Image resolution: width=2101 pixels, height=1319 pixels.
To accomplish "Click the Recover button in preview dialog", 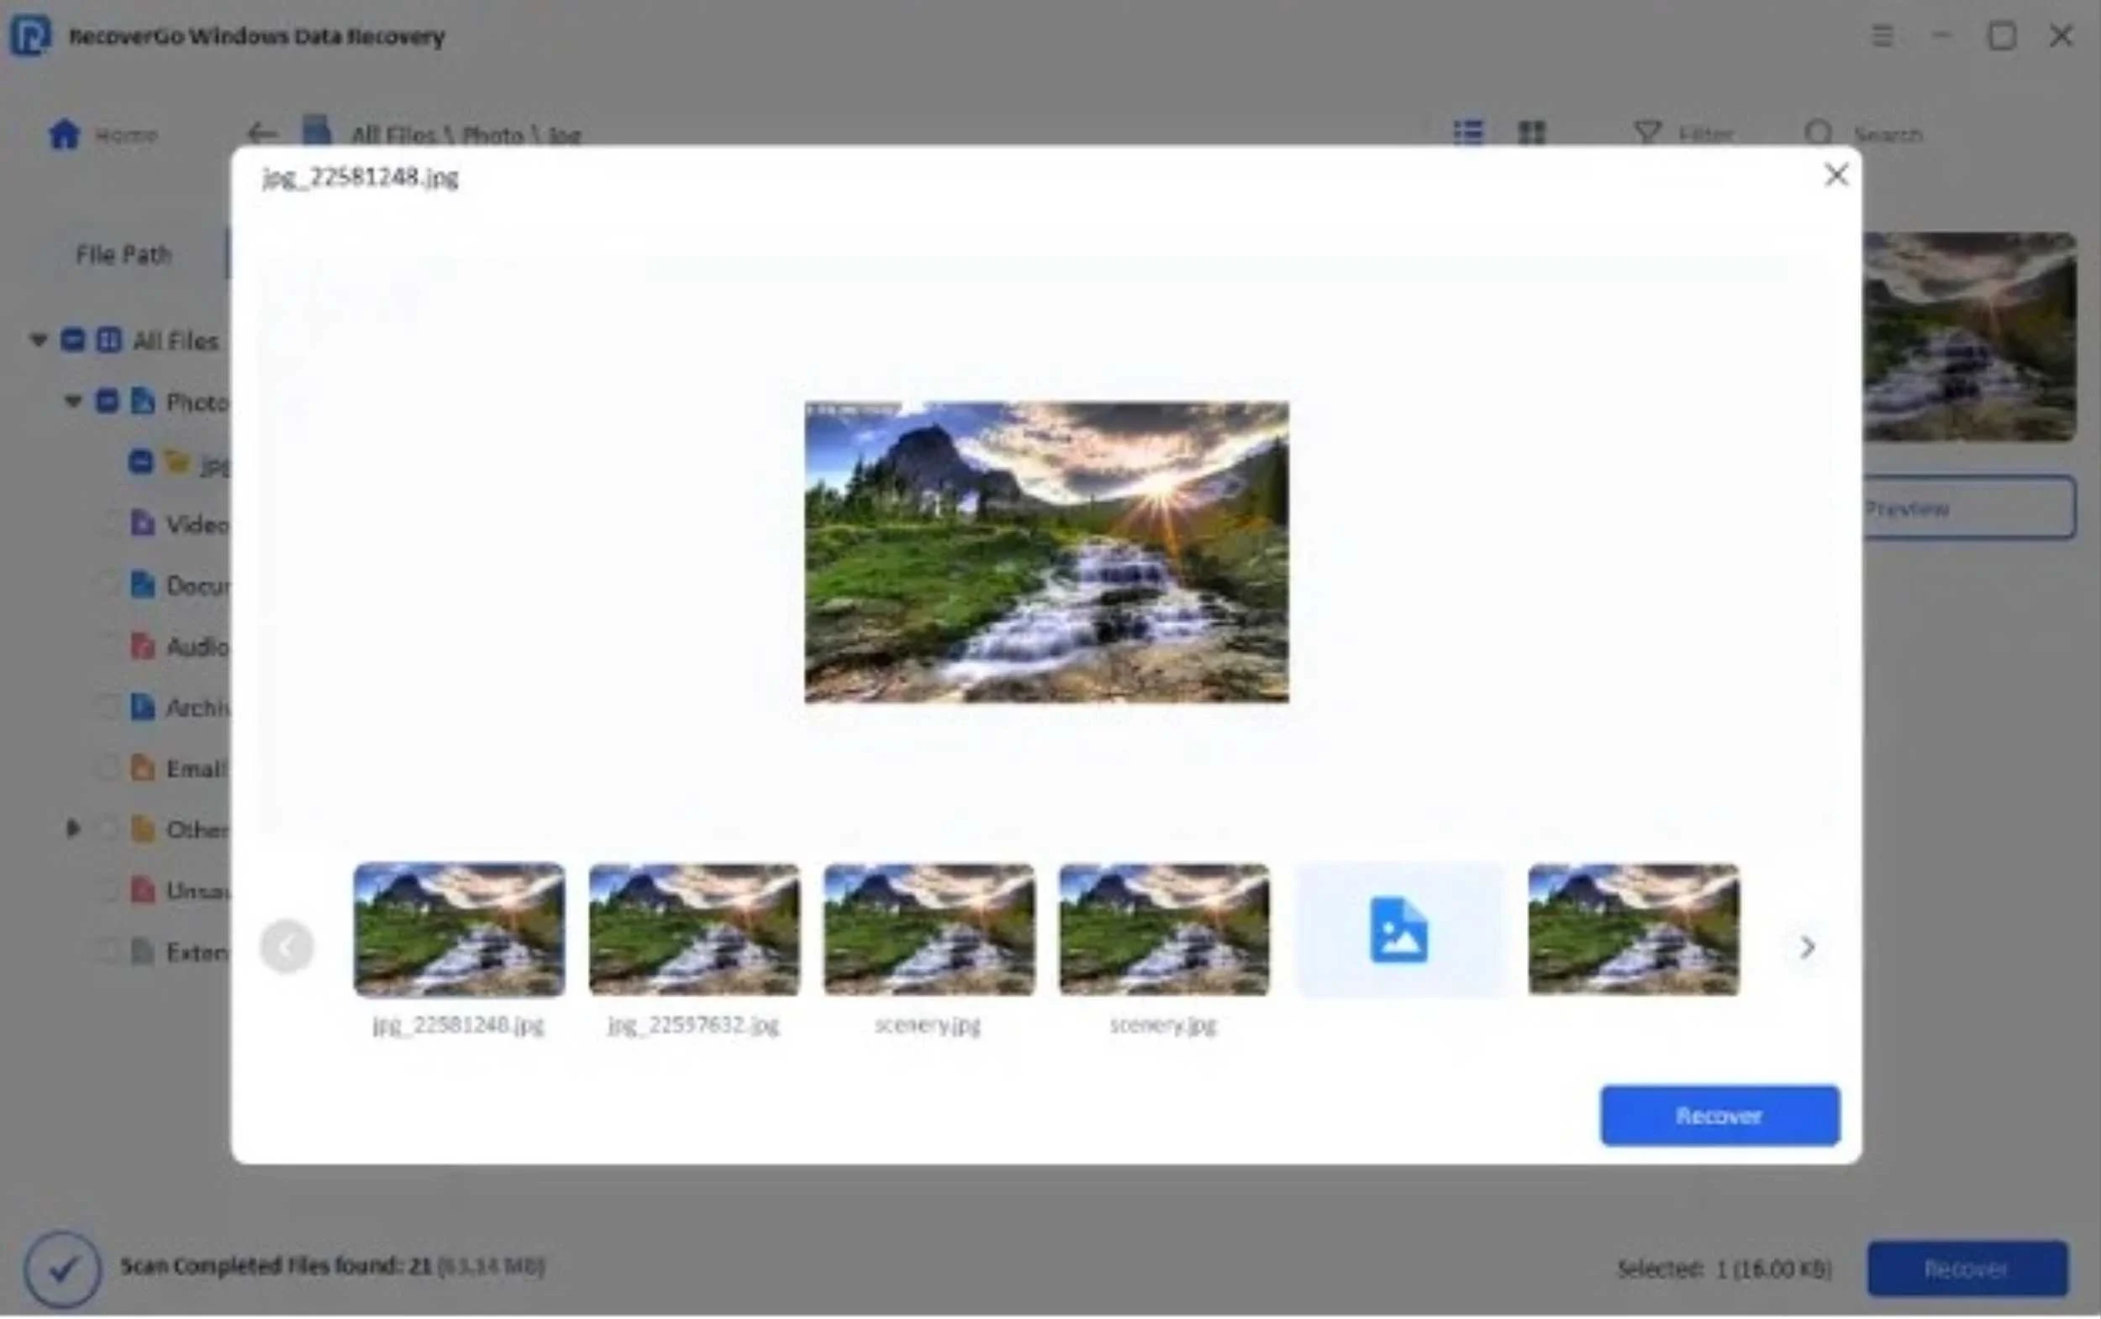I will click(1719, 1116).
